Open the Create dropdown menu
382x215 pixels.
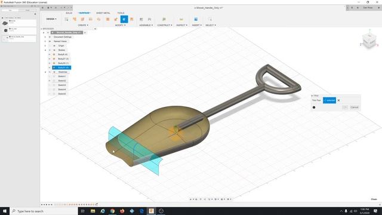tap(83, 25)
